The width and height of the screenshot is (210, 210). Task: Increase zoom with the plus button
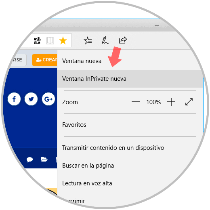171,102
